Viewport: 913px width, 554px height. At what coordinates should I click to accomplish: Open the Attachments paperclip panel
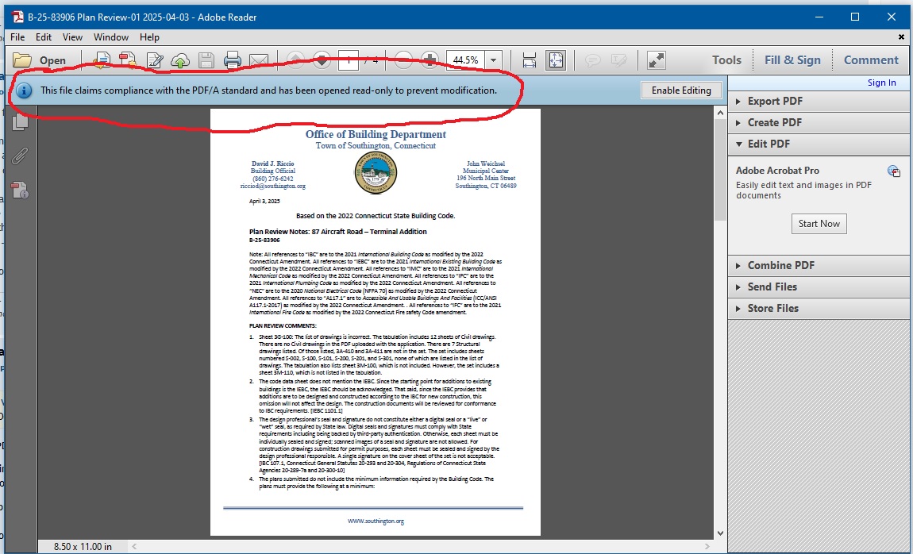click(20, 156)
